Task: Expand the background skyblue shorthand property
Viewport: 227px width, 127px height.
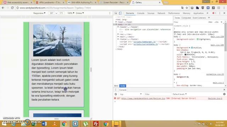Action: [x=189, y=48]
